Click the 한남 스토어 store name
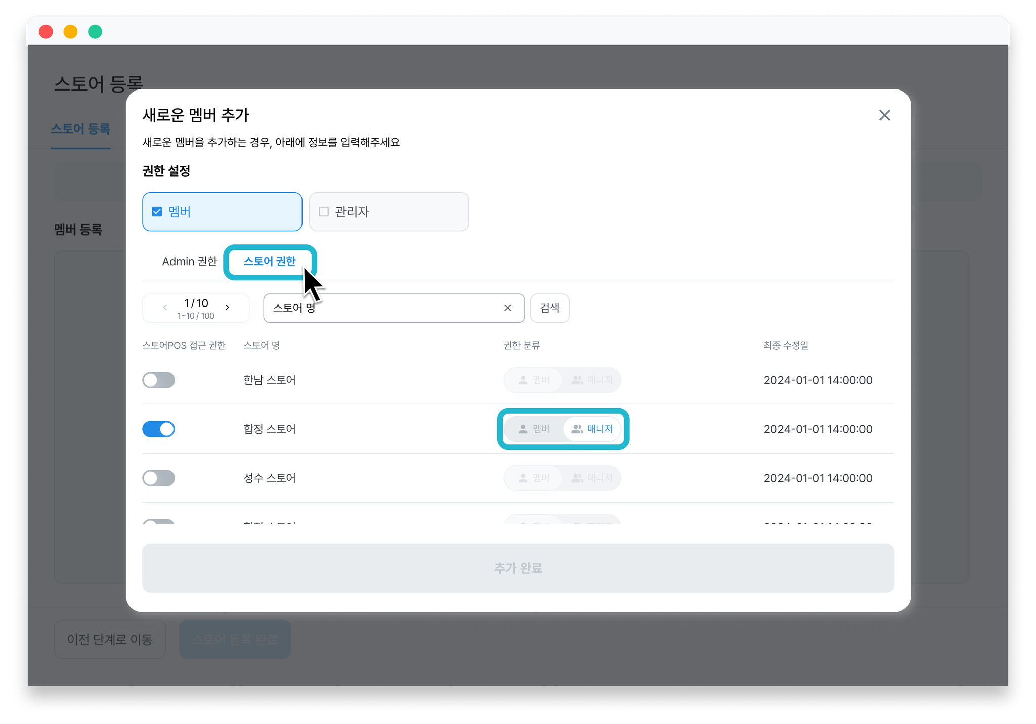 pyautogui.click(x=270, y=380)
